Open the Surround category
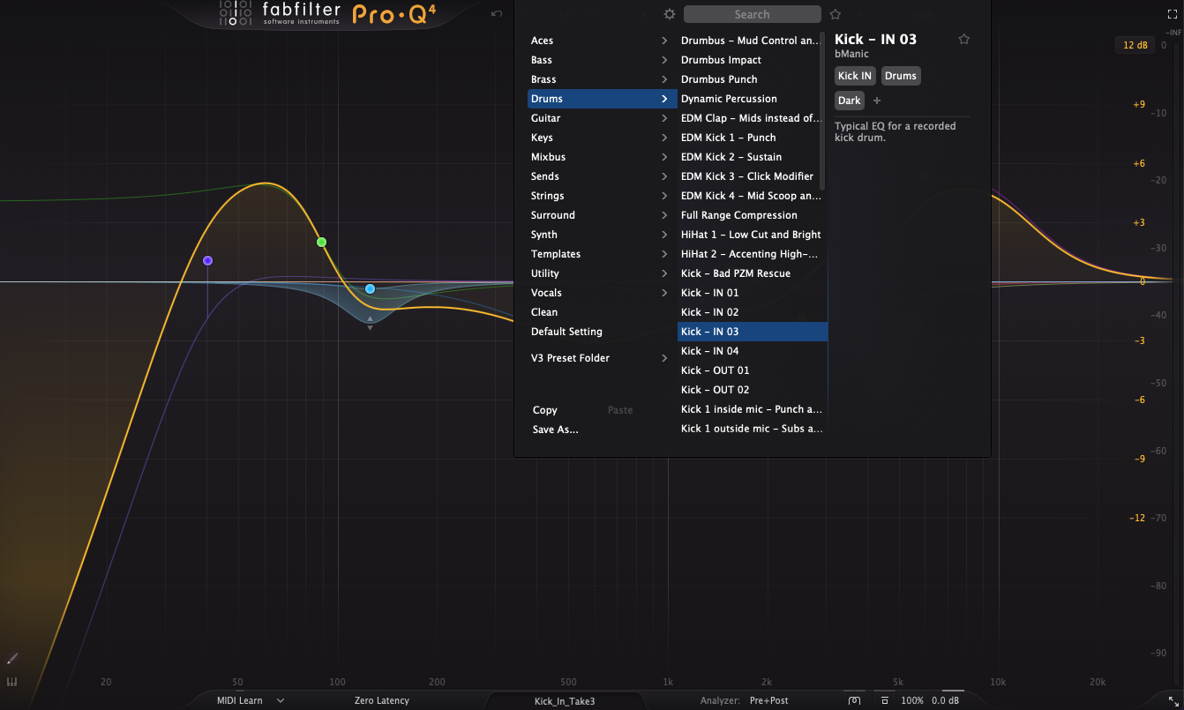The width and height of the screenshot is (1184, 710). point(603,215)
